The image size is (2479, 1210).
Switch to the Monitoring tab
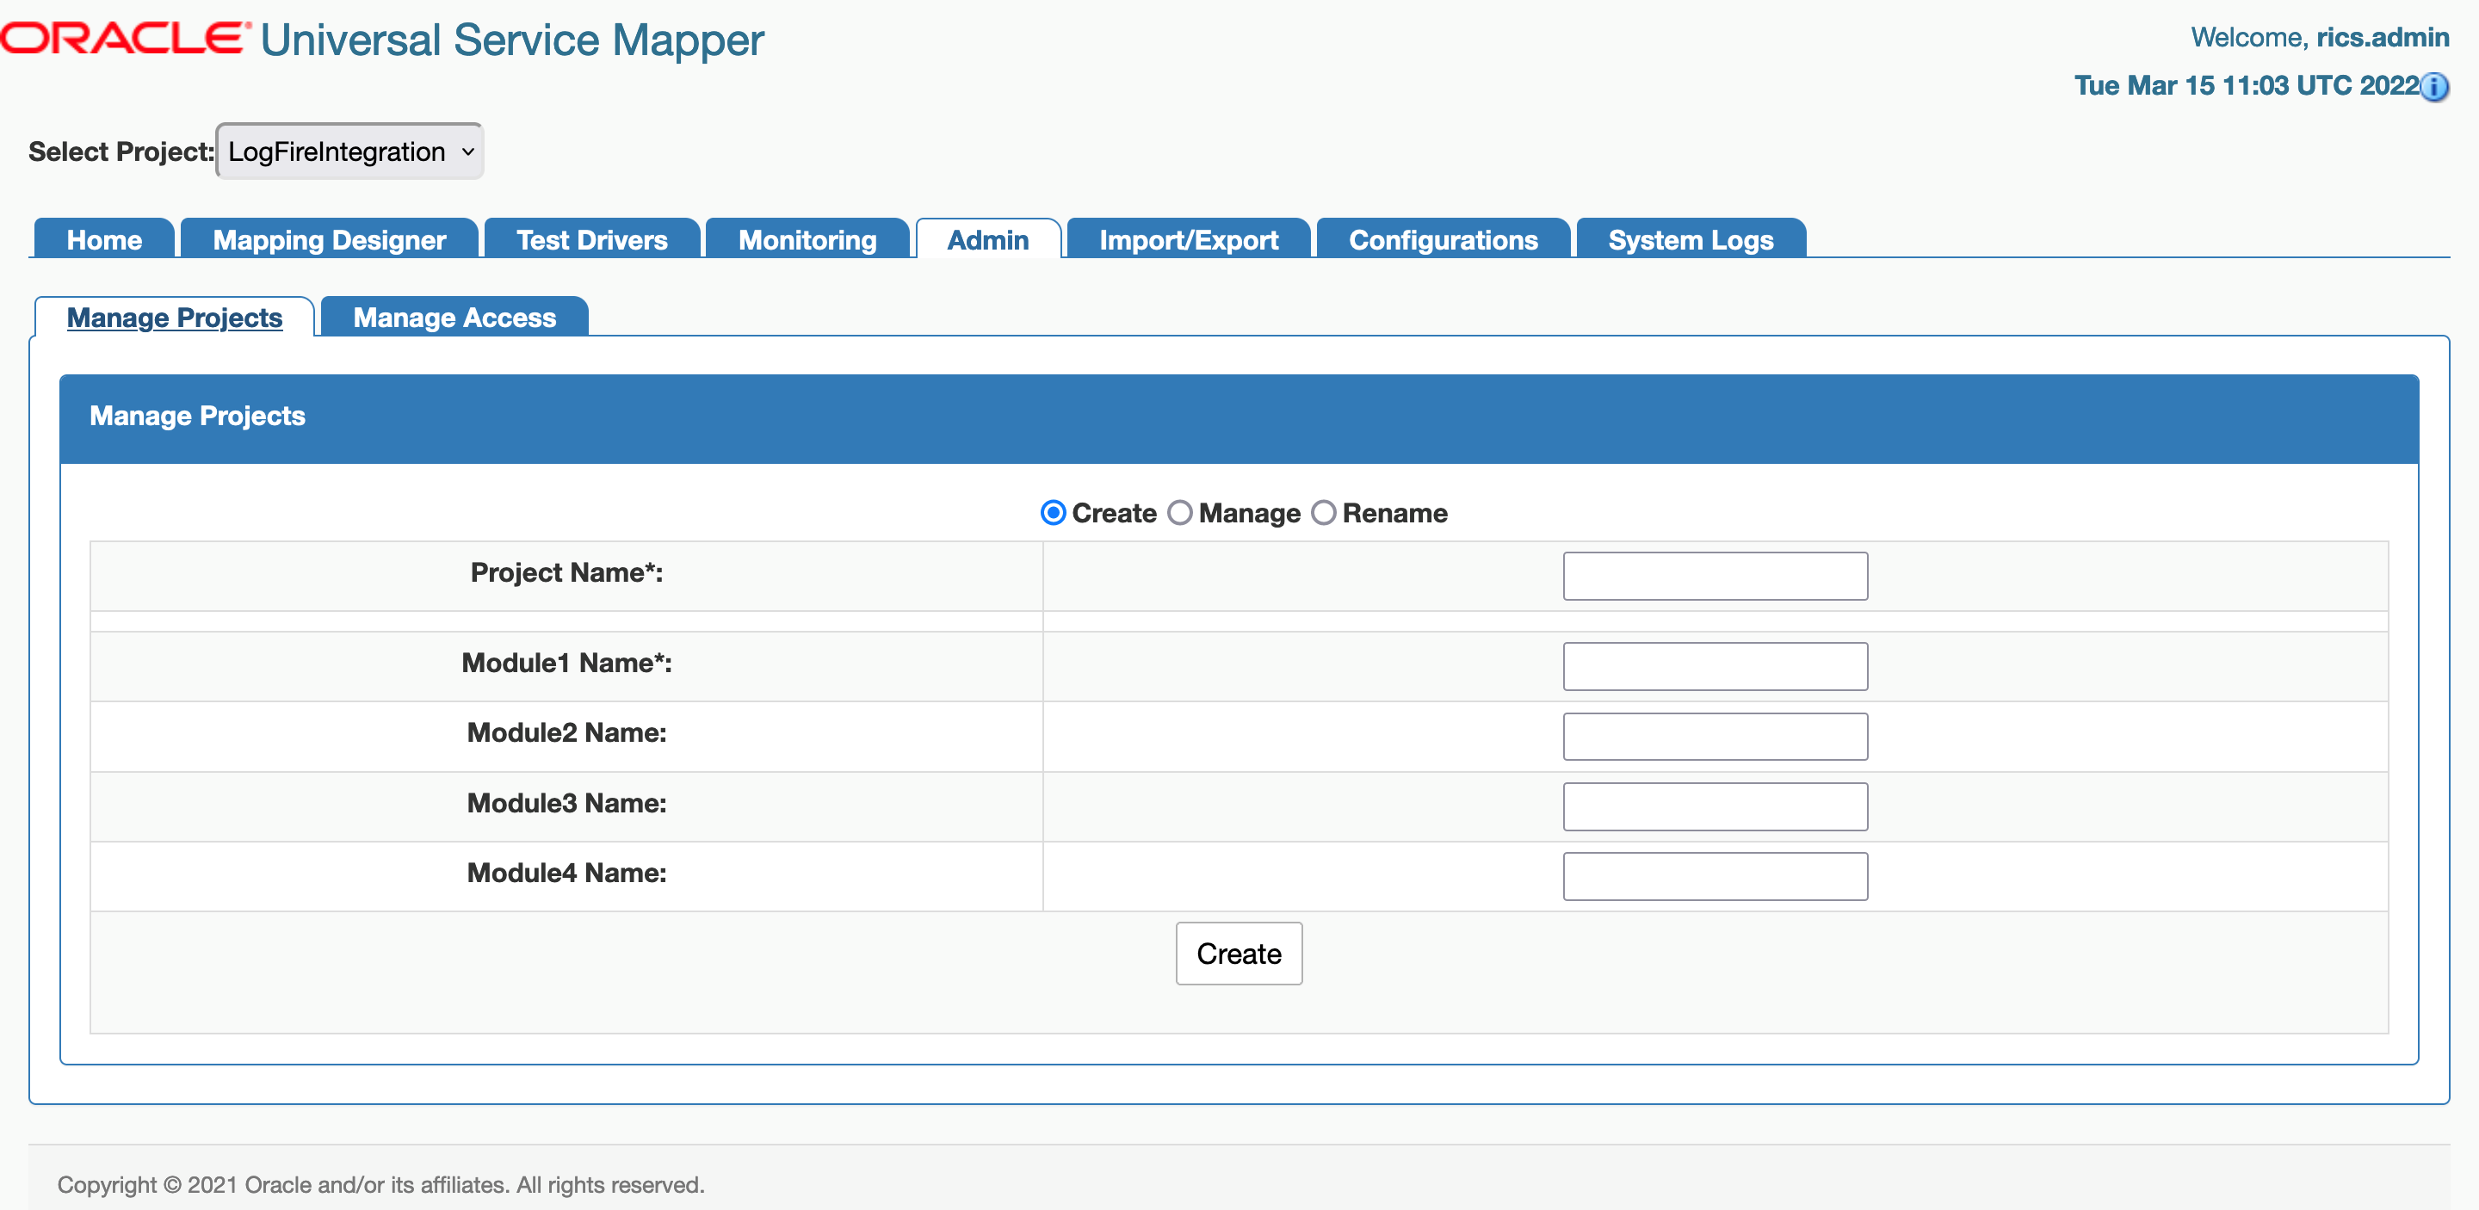click(807, 239)
